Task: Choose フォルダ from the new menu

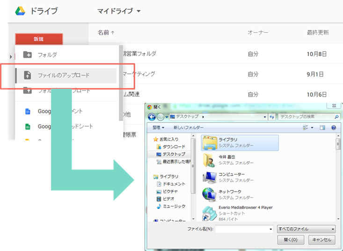Action: click(47, 55)
